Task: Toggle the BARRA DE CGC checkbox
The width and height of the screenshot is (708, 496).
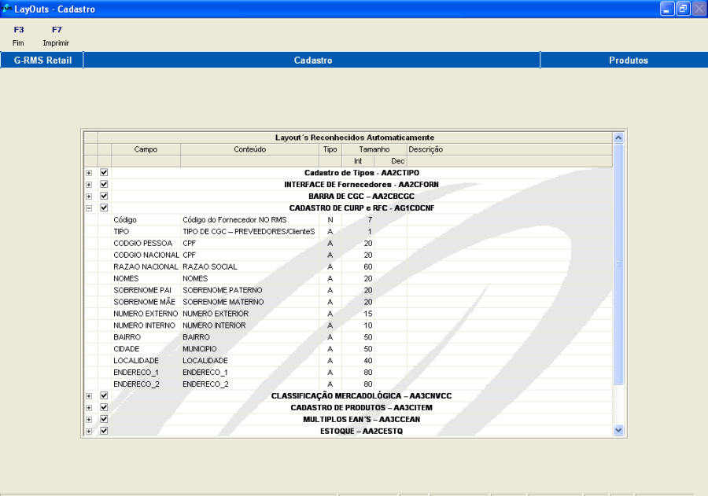Action: 104,196
